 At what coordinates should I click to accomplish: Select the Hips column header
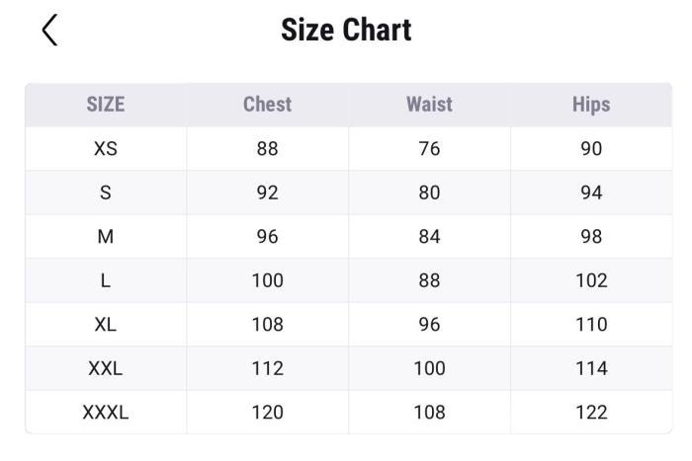591,105
